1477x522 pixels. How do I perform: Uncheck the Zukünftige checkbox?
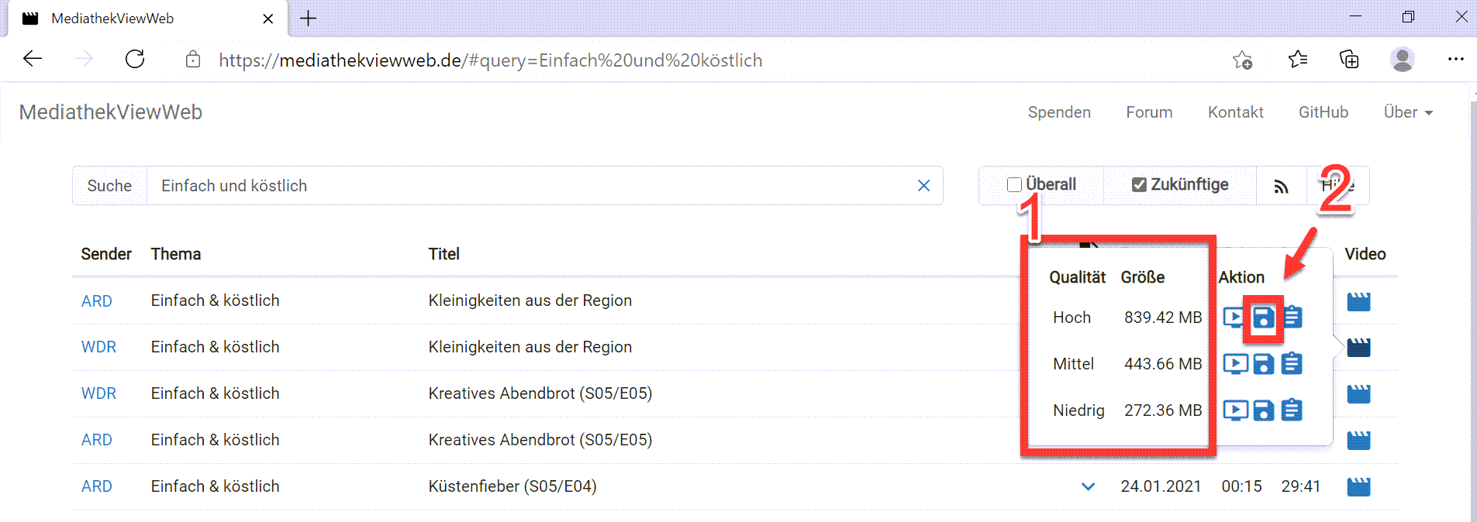1139,184
